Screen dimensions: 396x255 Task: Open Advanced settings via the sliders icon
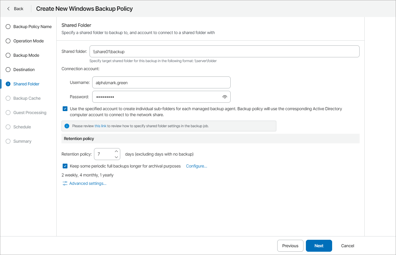[65, 183]
